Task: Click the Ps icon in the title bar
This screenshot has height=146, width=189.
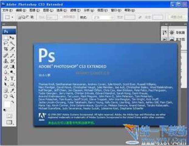Action: [3, 4]
